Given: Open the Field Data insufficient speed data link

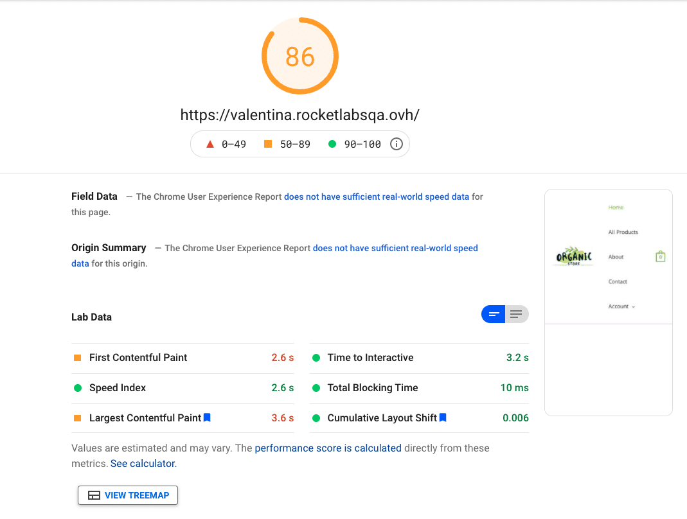Looking at the screenshot, I should point(377,197).
